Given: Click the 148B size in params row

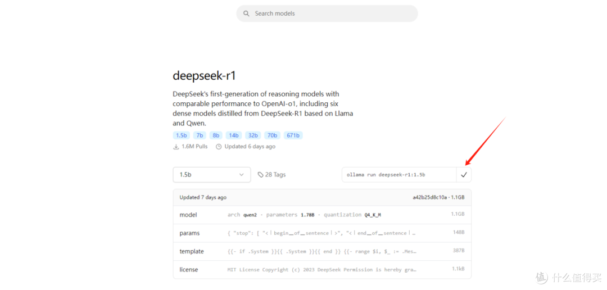Looking at the screenshot, I should [x=459, y=232].
